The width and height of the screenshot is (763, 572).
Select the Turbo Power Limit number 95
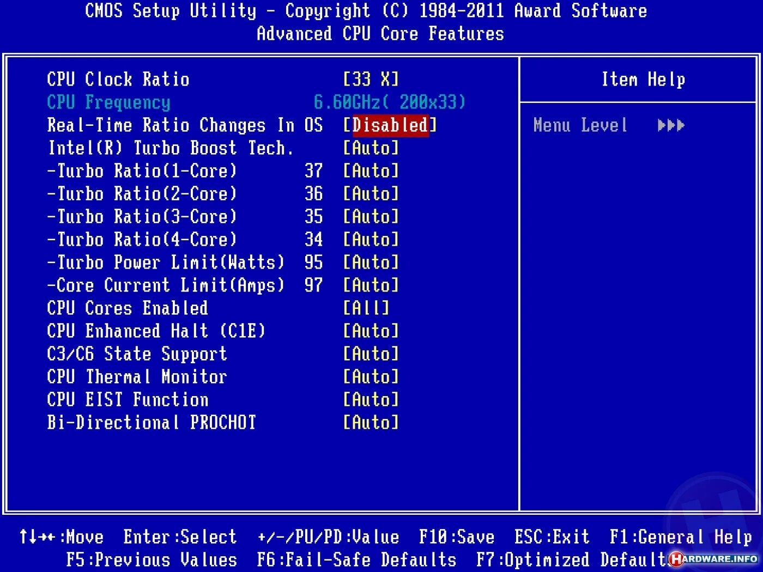(313, 263)
